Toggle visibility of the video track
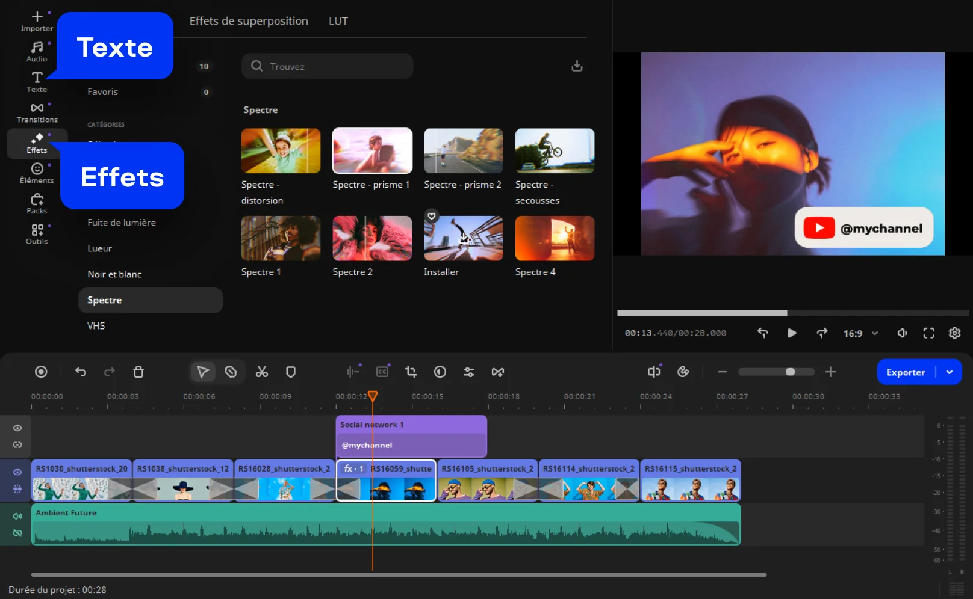973x599 pixels. pos(17,472)
